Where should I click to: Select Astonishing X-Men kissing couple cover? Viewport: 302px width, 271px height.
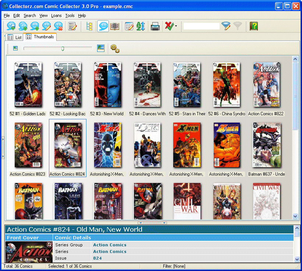tap(227, 145)
